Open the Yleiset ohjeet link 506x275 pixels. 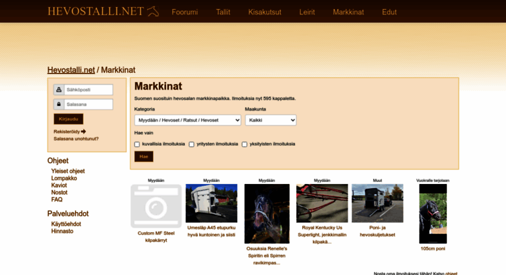[68, 171]
